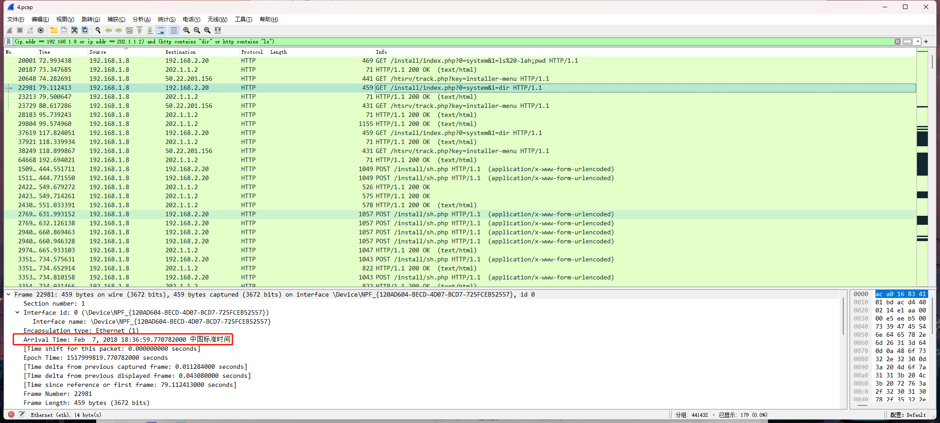Sort by the Protocol column header

click(x=254, y=52)
